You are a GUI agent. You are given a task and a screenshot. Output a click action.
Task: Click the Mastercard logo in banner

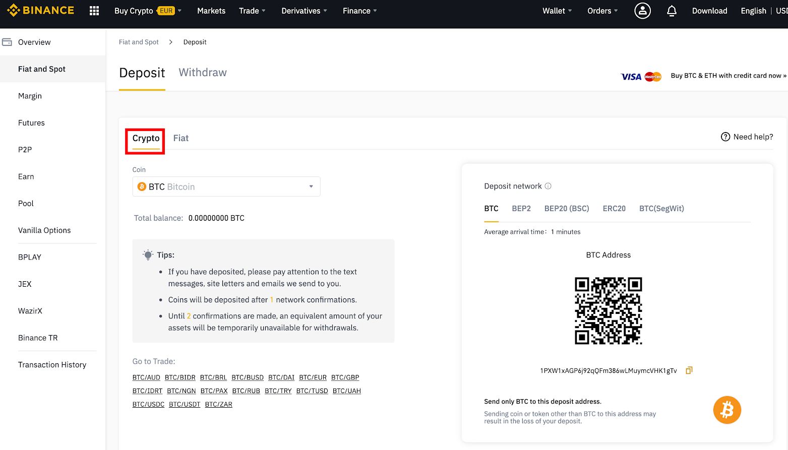pyautogui.click(x=653, y=77)
